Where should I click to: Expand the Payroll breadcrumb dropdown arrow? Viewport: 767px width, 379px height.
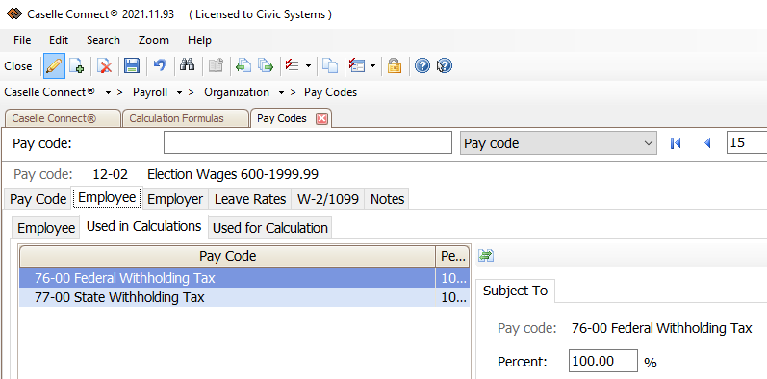coord(180,92)
